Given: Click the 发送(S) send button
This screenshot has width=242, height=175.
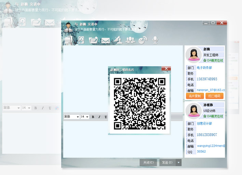Looking at the screenshot, I should click(167, 162).
